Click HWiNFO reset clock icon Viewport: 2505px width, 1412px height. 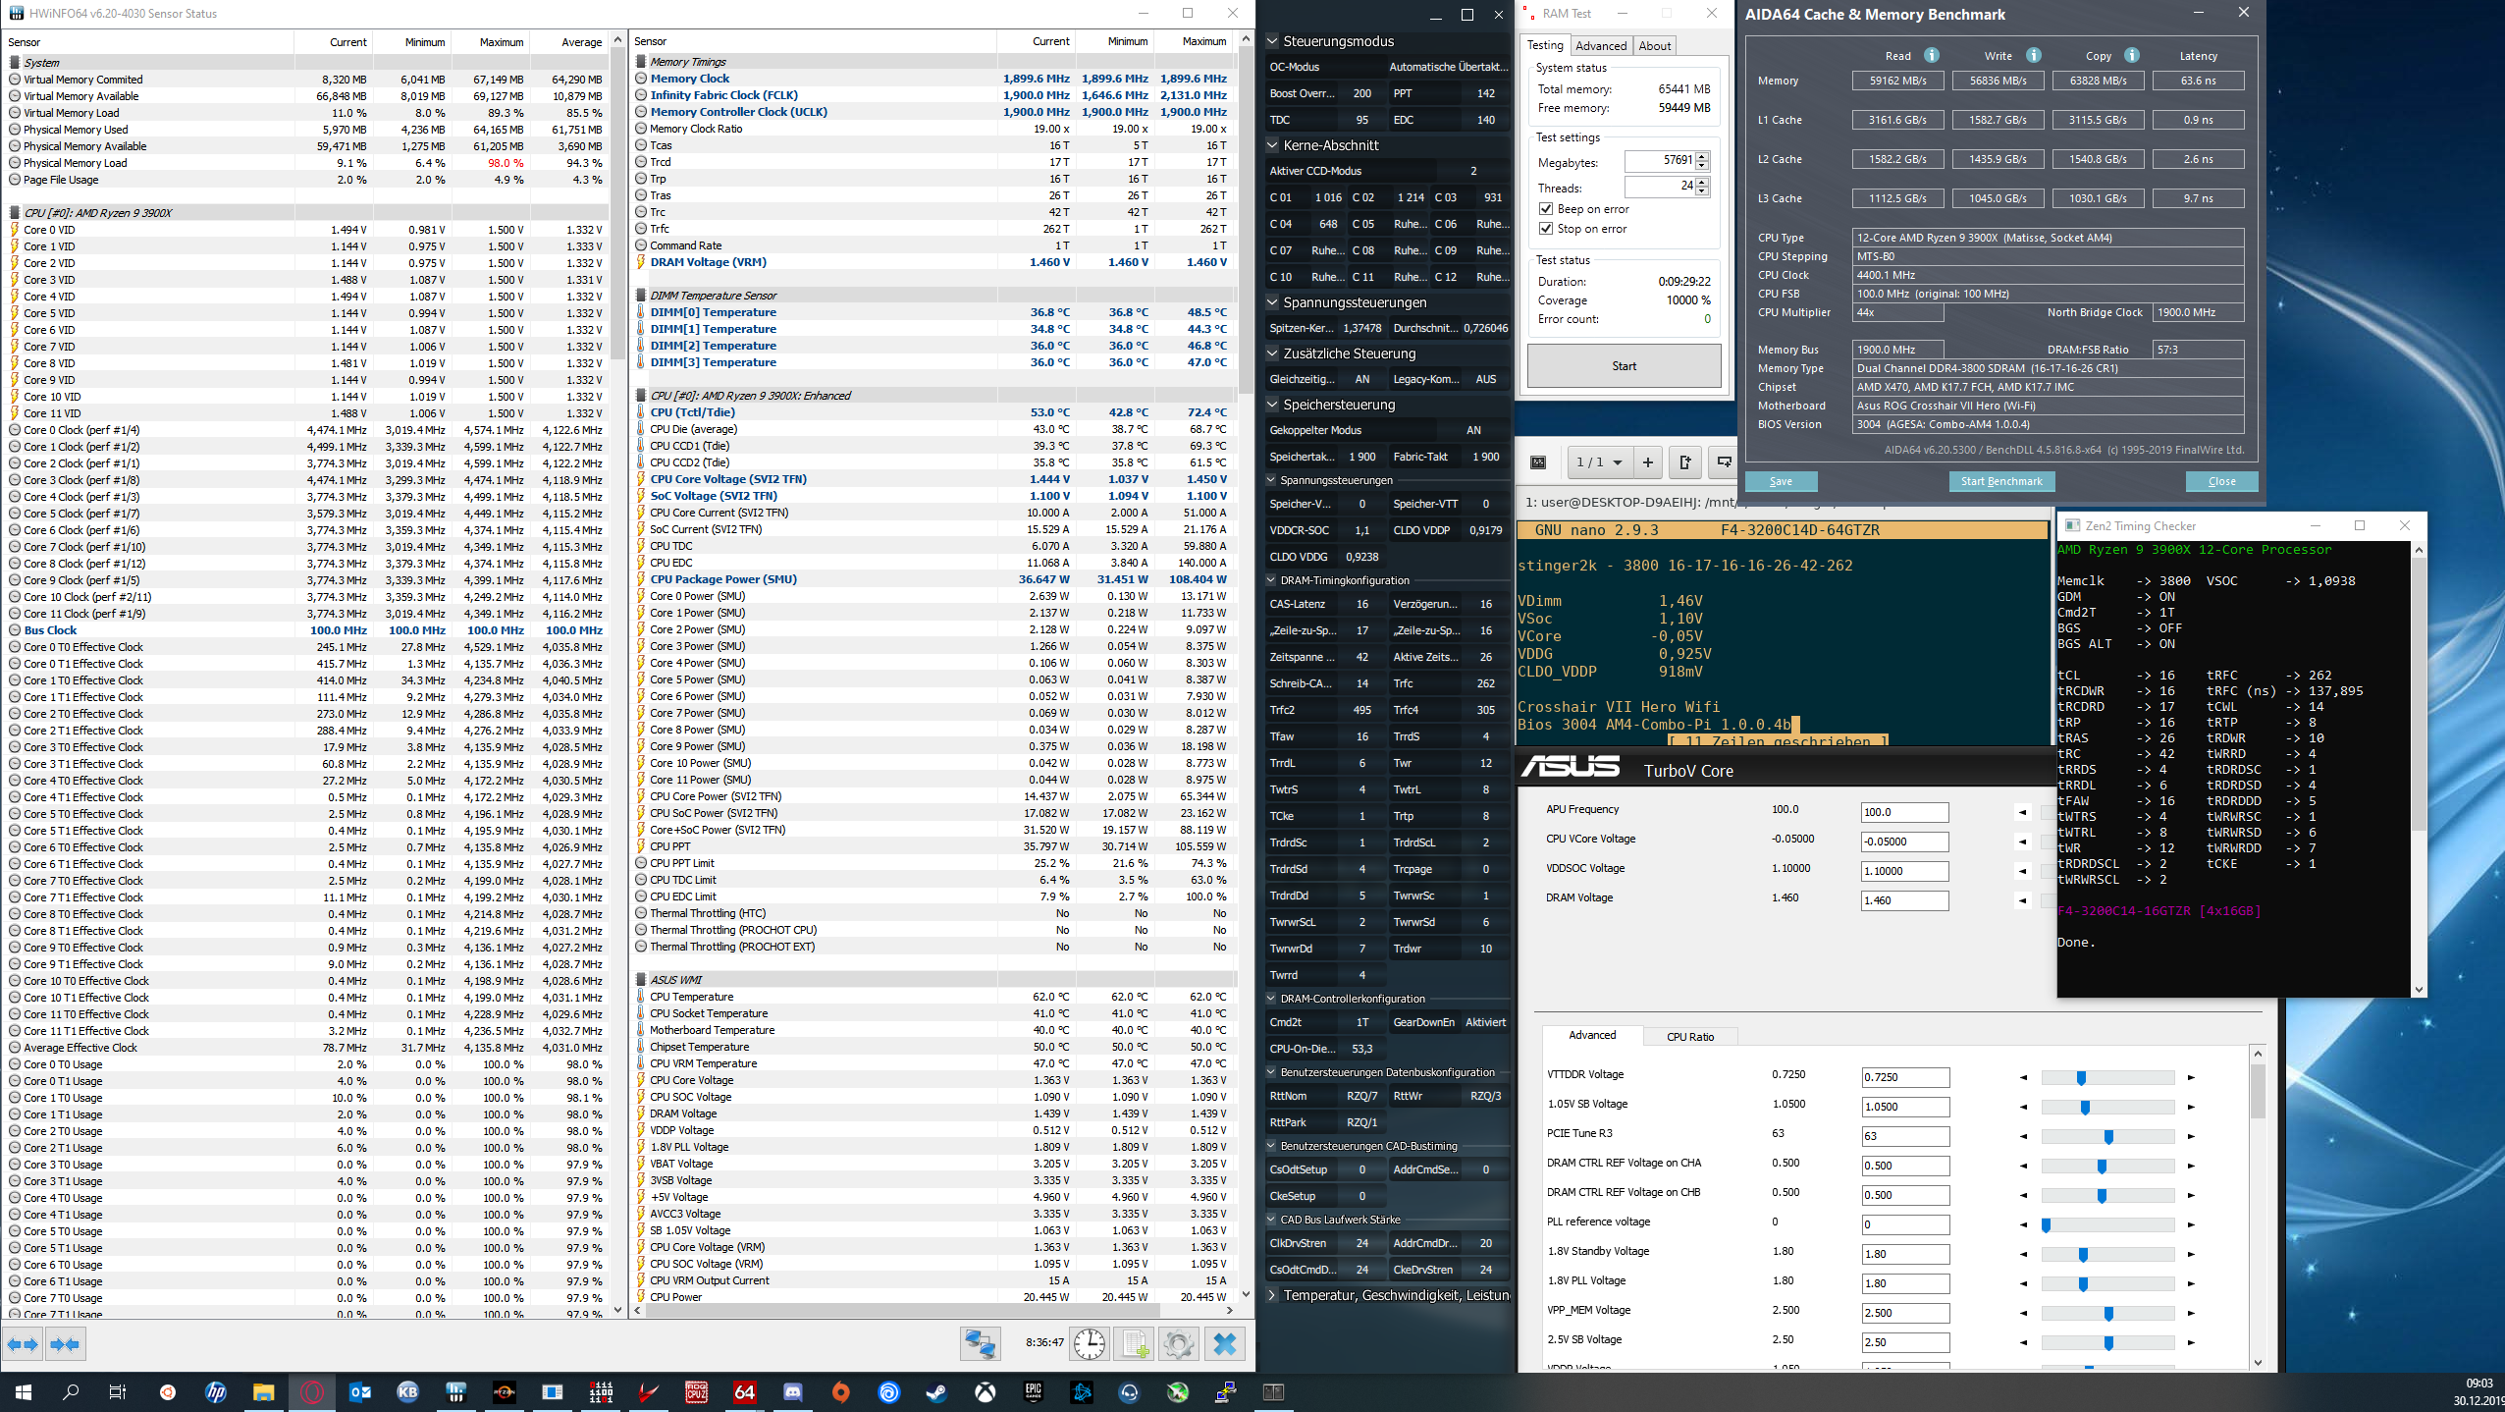pyautogui.click(x=1089, y=1343)
